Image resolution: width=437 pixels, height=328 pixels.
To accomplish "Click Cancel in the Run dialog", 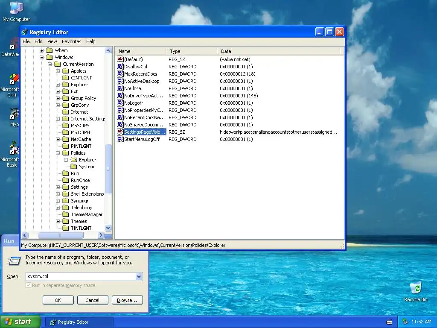I will [93, 300].
